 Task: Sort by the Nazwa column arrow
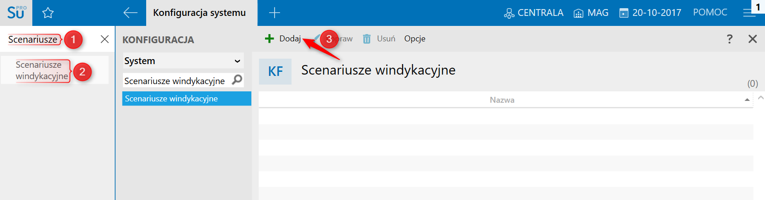(747, 100)
